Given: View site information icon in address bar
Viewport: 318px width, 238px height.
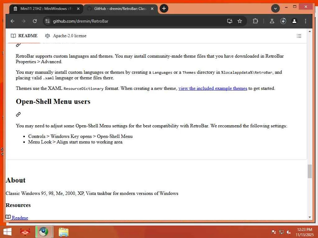Looking at the screenshot, I should (x=48, y=21).
